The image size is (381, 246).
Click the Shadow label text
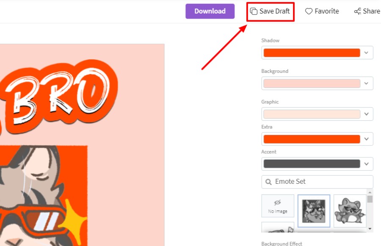point(270,40)
